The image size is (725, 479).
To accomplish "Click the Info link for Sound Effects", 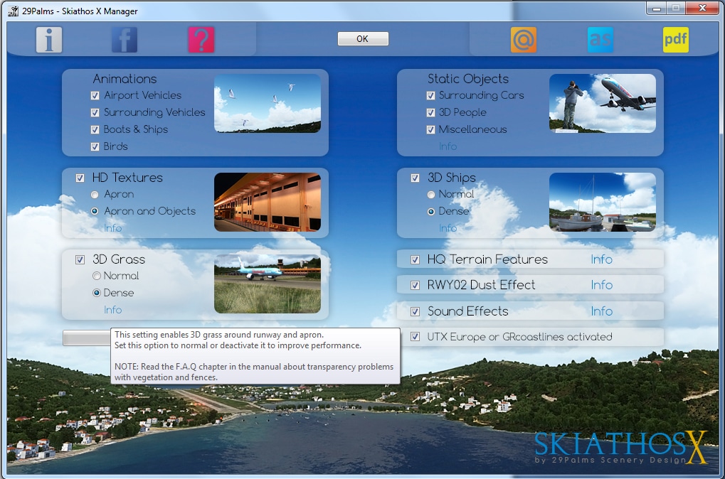I will 601,311.
